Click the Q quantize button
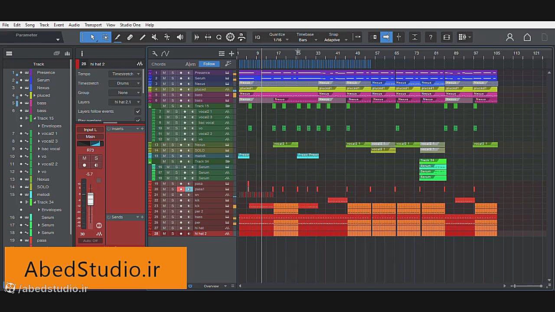Viewport: 555px width, 312px height. pos(219,37)
